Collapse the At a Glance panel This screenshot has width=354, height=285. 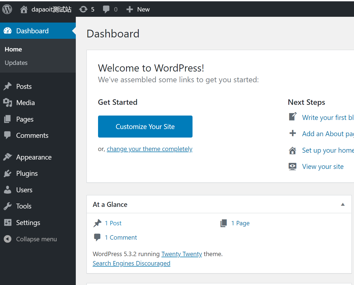(x=342, y=204)
